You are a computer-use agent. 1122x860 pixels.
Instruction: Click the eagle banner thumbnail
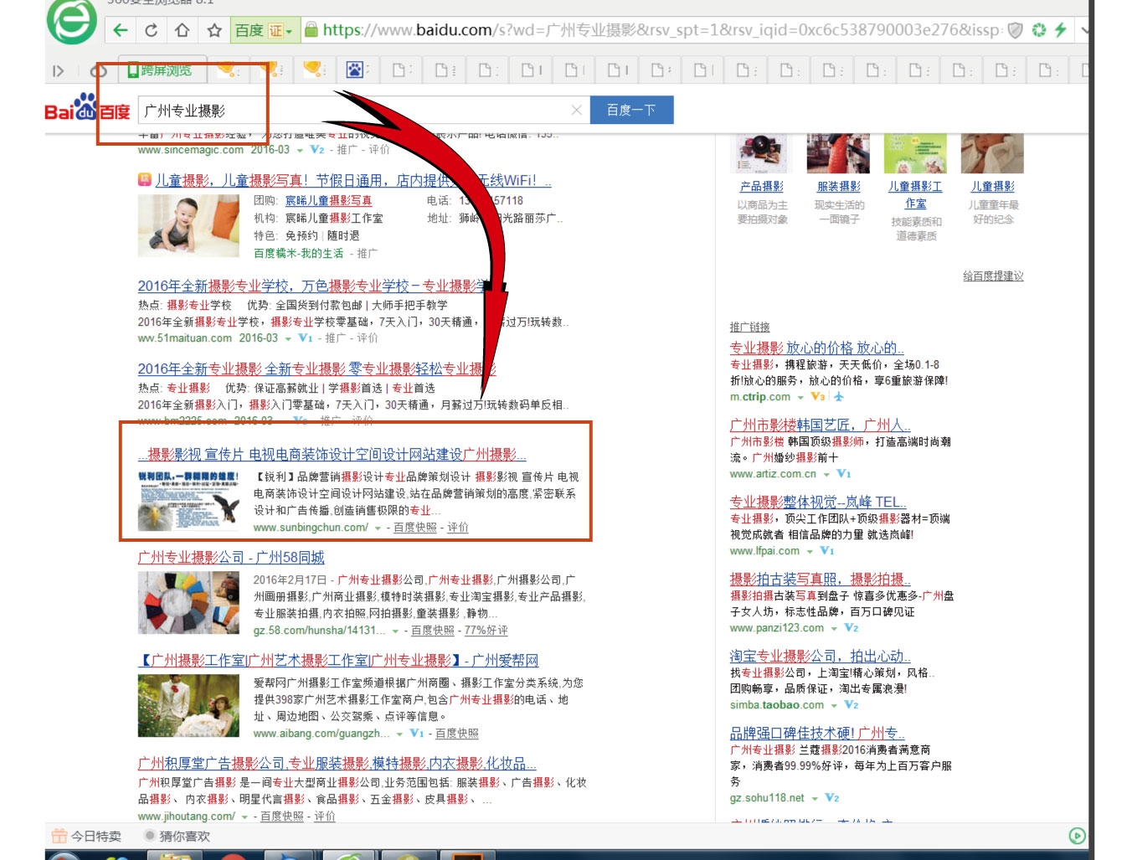click(x=188, y=501)
